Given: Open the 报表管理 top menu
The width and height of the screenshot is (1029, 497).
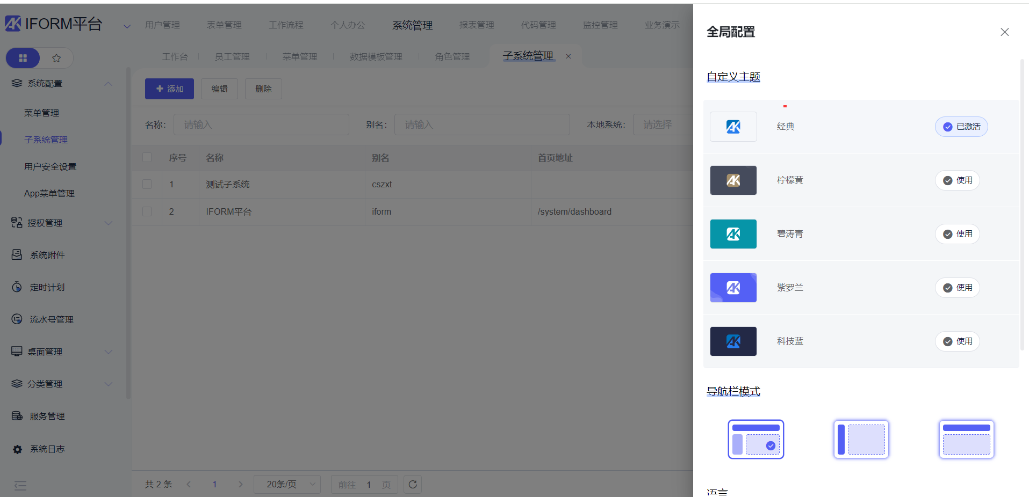Looking at the screenshot, I should pyautogui.click(x=477, y=25).
